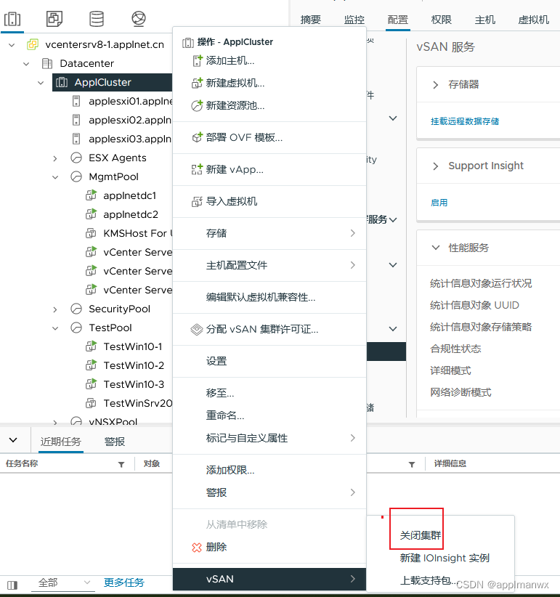The width and height of the screenshot is (560, 597).
Task: Open the 警报 submenu in the context menu
Action: click(269, 492)
